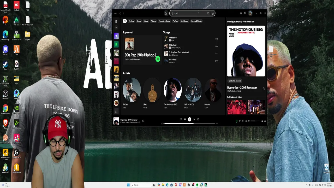This screenshot has height=188, width=334.
Task: Open Luciano artist card
Action: 213,93
